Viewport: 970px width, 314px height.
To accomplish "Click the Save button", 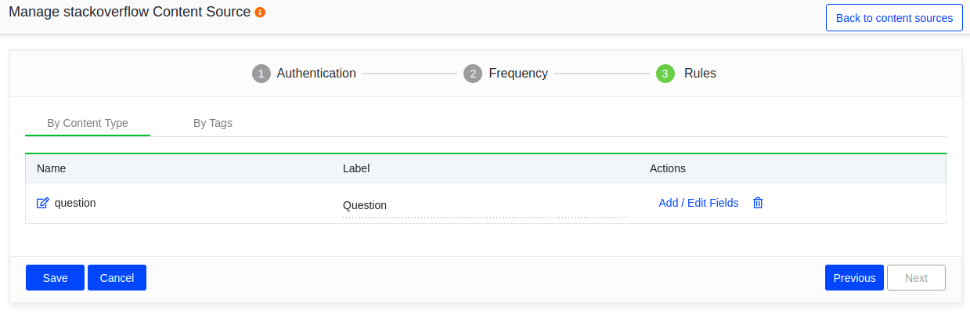I will click(x=55, y=278).
